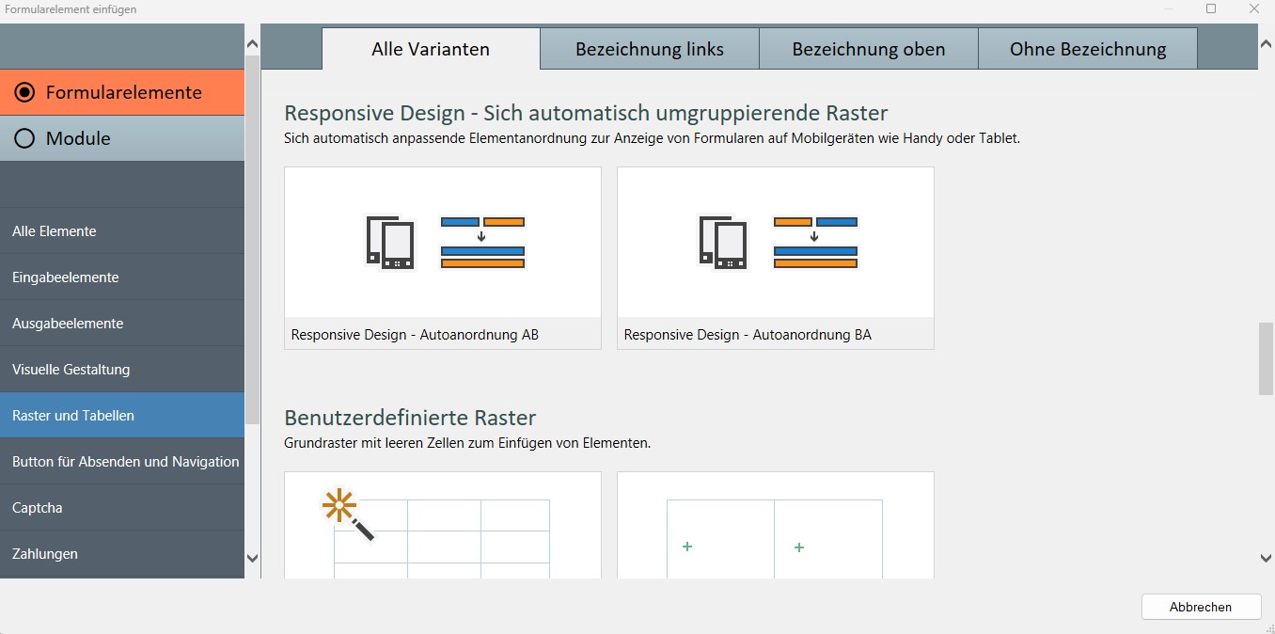Show the Ohne Bezeichnung tab

(1088, 49)
